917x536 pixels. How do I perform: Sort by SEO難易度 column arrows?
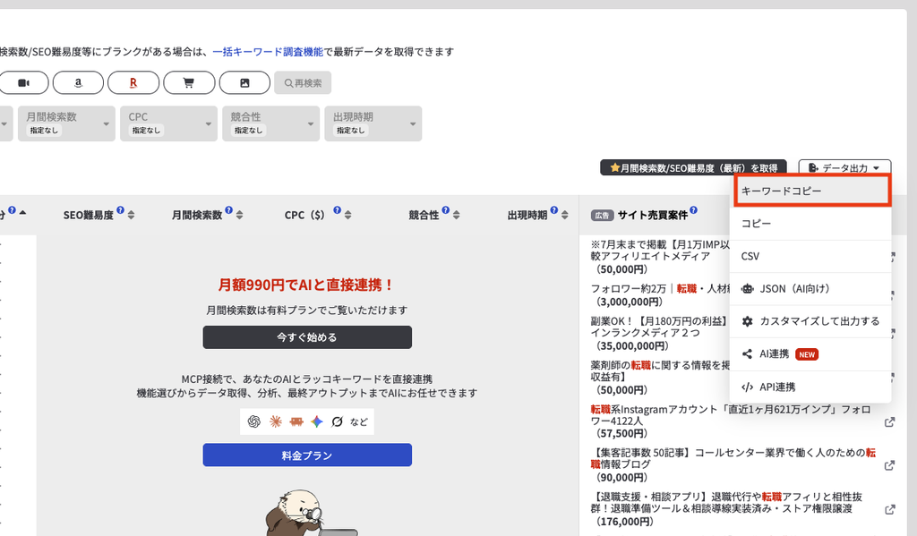[x=131, y=215]
